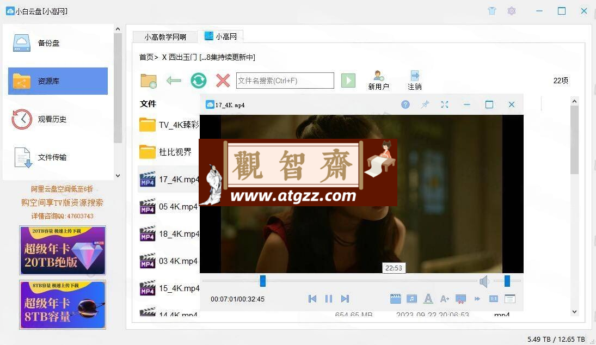Screen dimensions: 596x345
Task: Select 资源库 in the sidebar
Action: tap(58, 81)
